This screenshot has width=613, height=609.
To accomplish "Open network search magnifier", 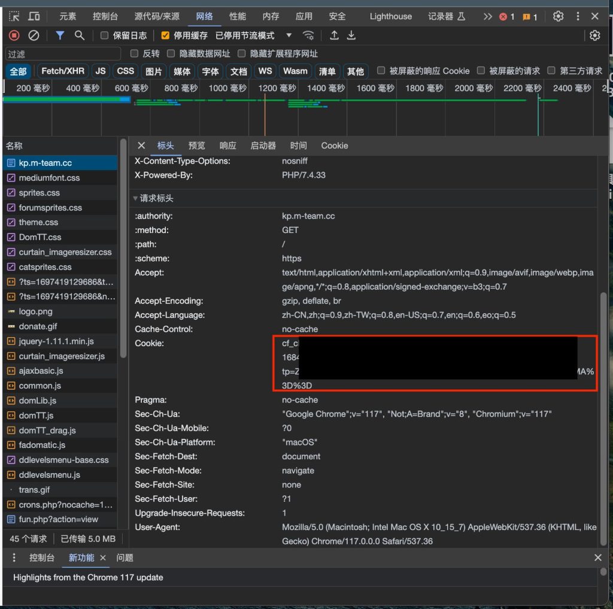I will [x=79, y=35].
